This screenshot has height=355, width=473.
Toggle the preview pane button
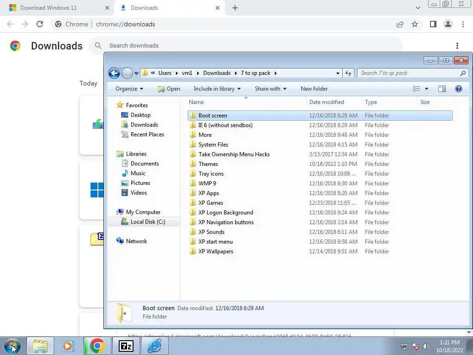(x=442, y=89)
